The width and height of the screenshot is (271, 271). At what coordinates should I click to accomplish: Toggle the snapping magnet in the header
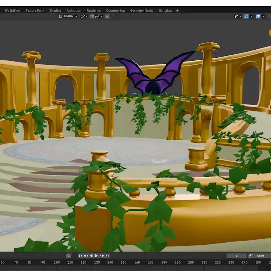92,16
